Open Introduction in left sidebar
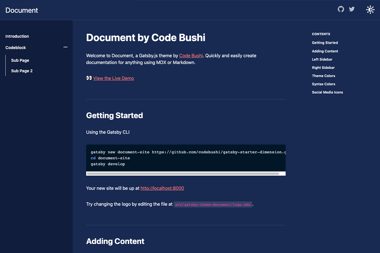380x253 pixels. [x=17, y=36]
